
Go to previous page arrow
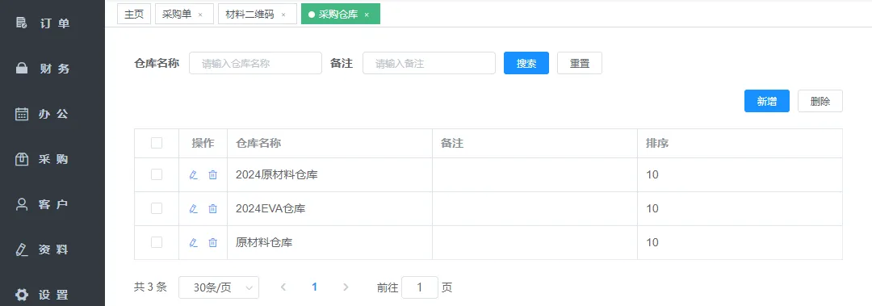[x=283, y=287]
